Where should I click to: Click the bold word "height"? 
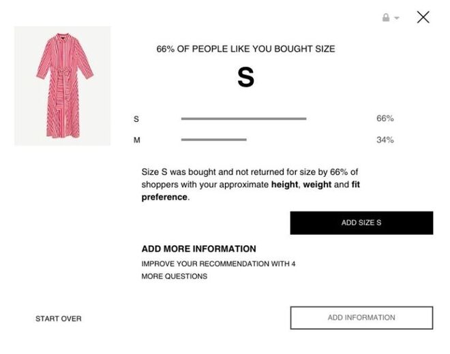pos(284,184)
